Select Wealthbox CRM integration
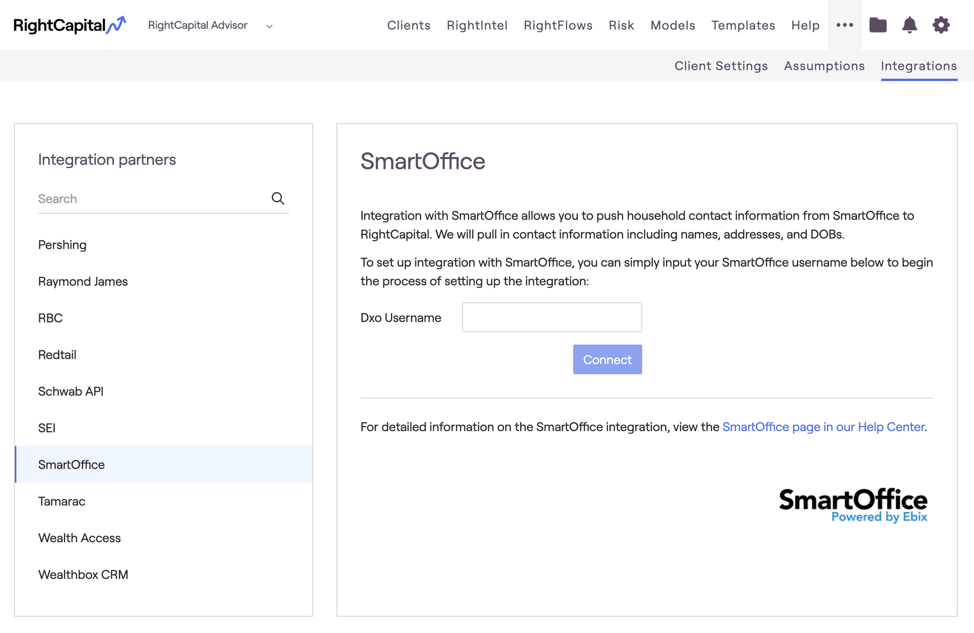Viewport: 974px width, 633px height. click(x=163, y=574)
